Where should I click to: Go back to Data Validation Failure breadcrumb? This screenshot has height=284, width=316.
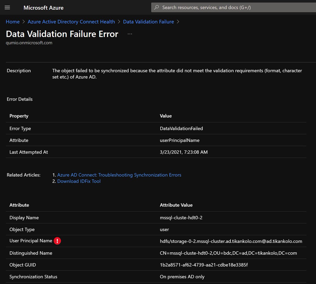[x=149, y=22]
